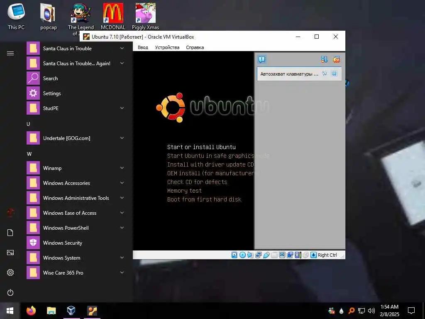The height and width of the screenshot is (319, 425).
Task: Open File Explorer from the taskbar
Action: click(x=51, y=311)
